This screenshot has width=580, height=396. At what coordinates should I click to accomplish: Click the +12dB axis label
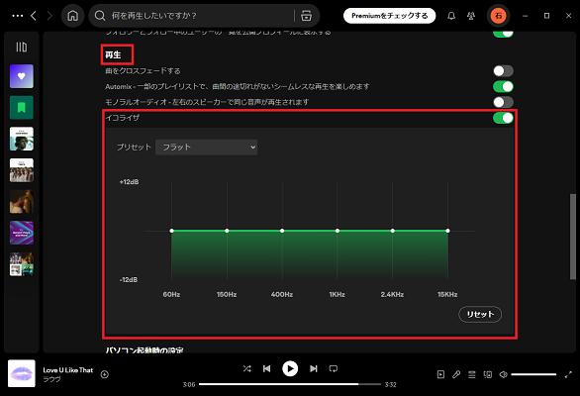click(x=129, y=182)
